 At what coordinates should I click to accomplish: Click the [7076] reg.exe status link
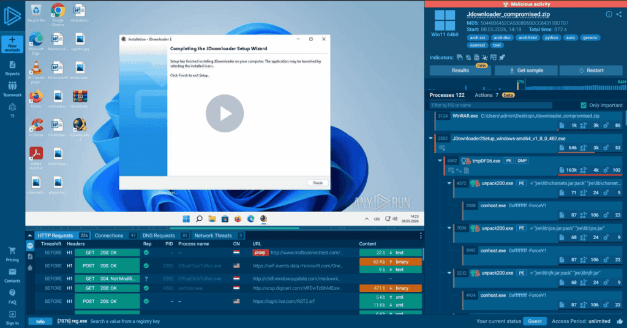coord(72,321)
